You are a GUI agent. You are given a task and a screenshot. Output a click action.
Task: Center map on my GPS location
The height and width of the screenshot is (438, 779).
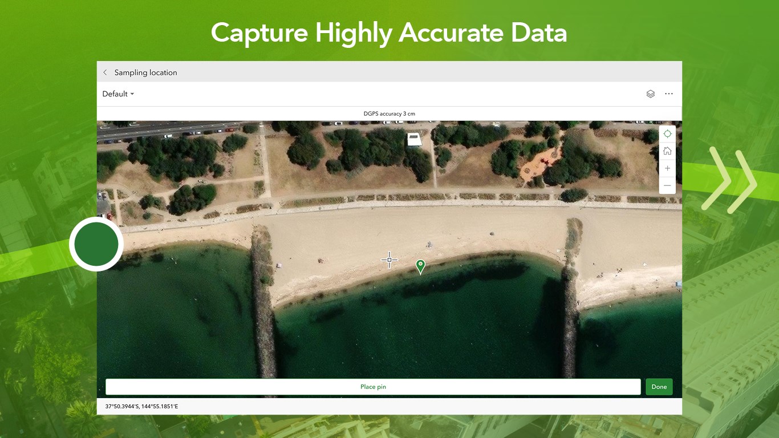point(667,134)
